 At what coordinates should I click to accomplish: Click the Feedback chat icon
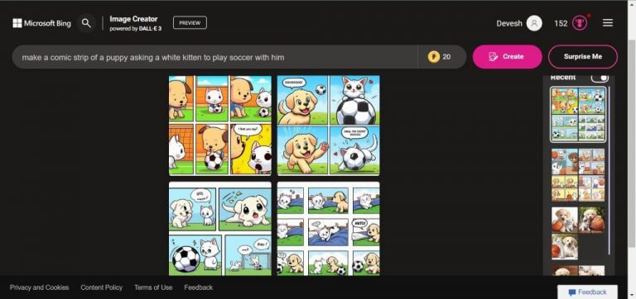(572, 292)
